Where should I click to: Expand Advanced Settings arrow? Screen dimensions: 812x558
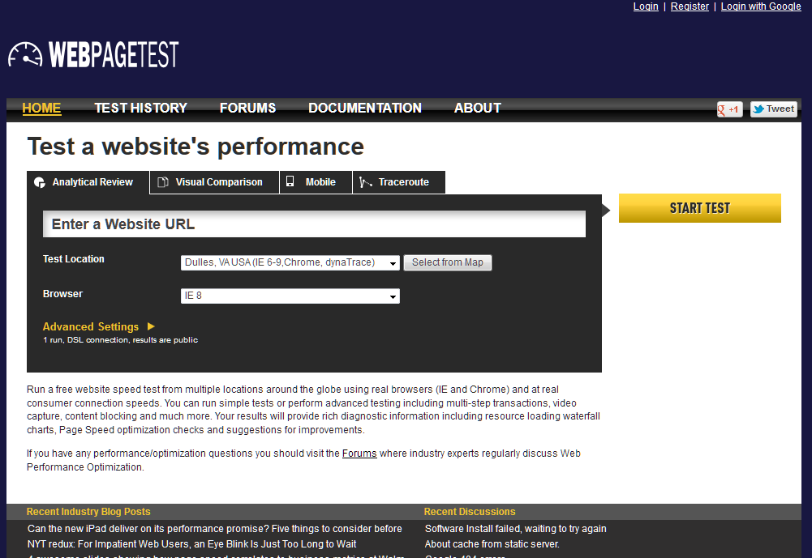point(151,326)
